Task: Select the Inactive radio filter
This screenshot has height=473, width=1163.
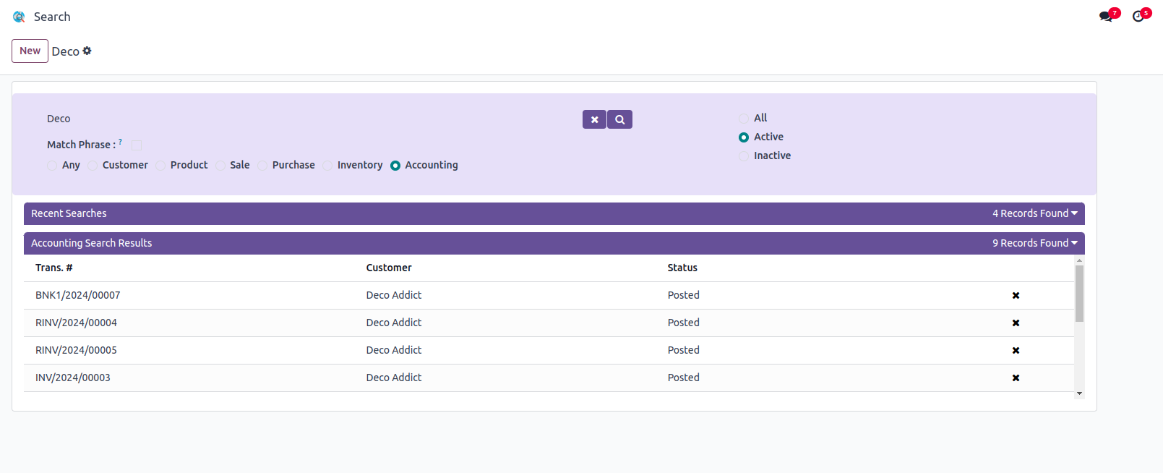Action: click(x=744, y=156)
